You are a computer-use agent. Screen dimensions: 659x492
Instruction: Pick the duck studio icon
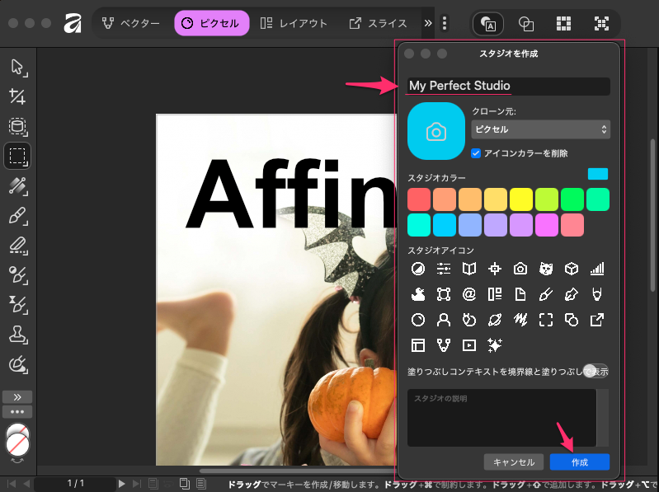pyautogui.click(x=419, y=294)
